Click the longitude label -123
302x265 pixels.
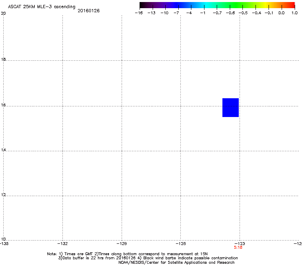[x=240, y=244]
